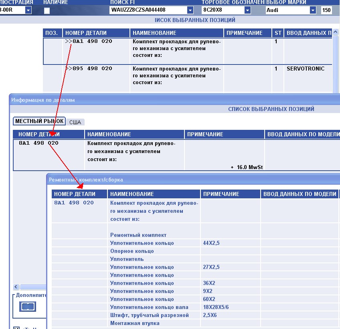Viewport: 340px width, 329px height.
Task: Click the SERVOTRONIC model data cell
Action: (306, 69)
